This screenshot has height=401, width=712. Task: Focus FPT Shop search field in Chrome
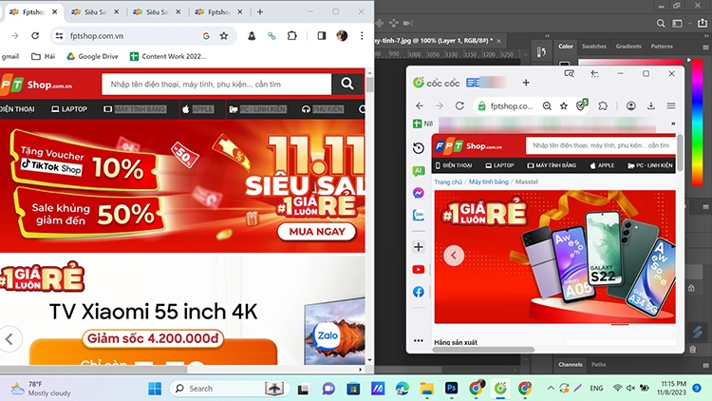pyautogui.click(x=216, y=85)
